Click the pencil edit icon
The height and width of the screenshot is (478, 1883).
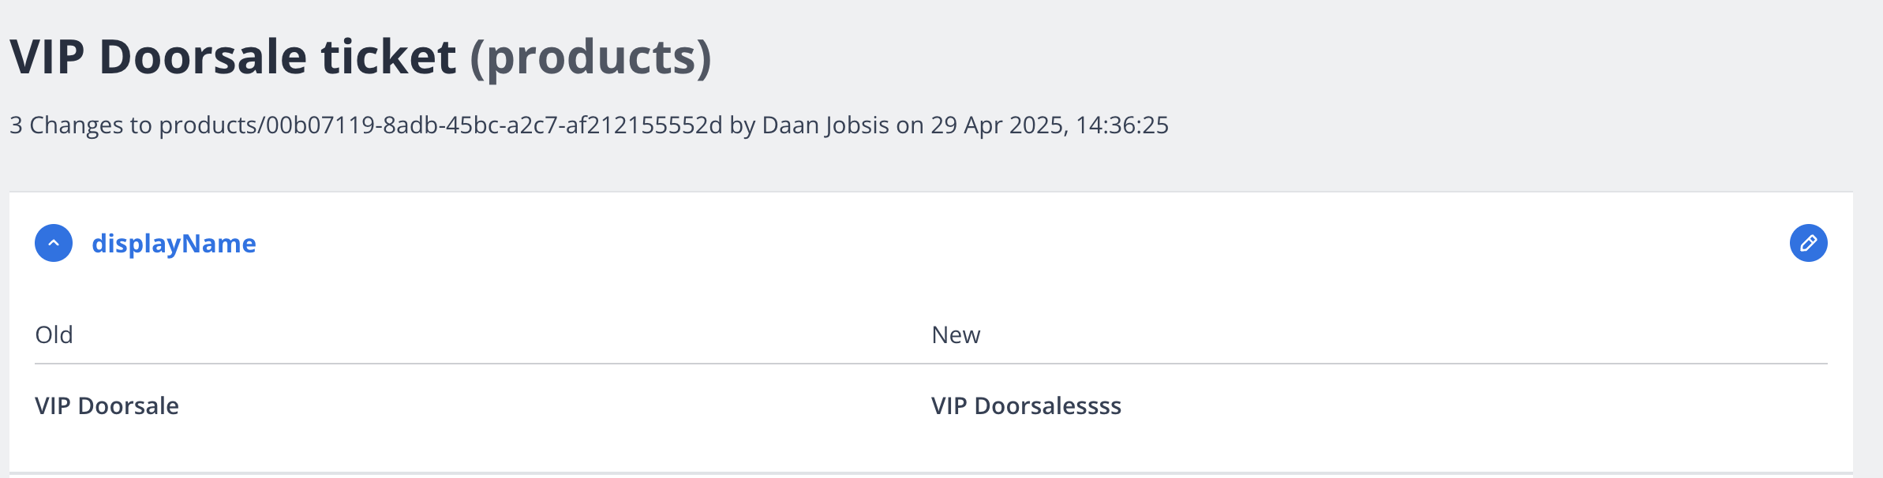pos(1808,243)
